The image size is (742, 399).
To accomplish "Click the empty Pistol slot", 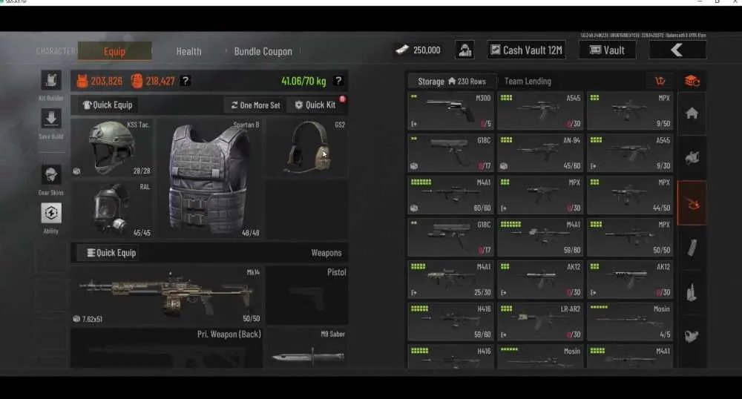I will point(307,295).
